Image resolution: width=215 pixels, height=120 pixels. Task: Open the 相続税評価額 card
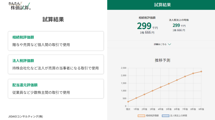56,41
